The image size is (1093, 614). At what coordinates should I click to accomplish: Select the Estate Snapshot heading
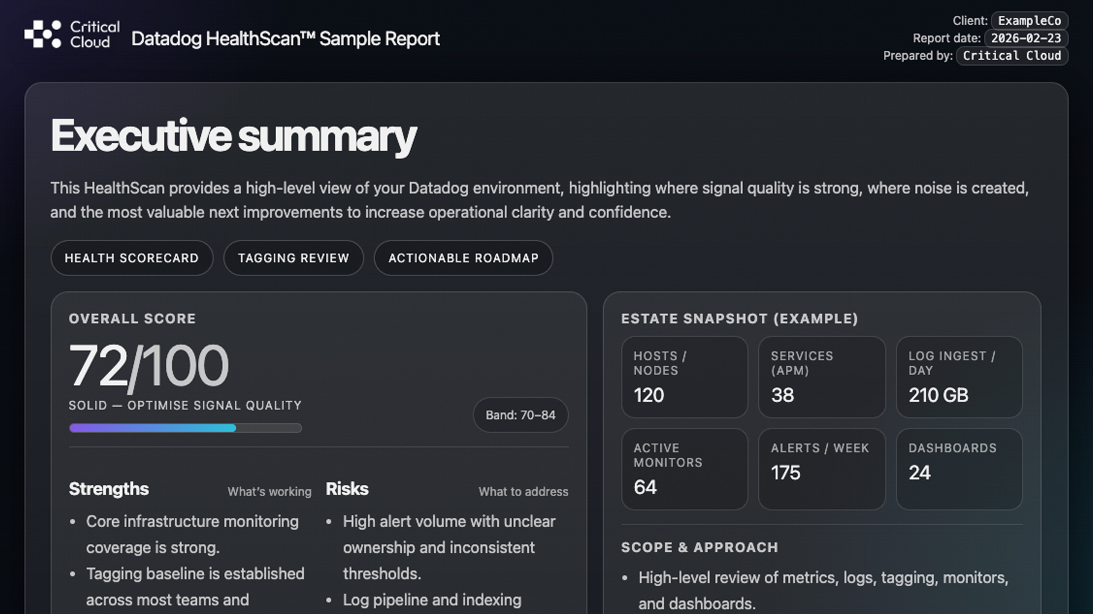(741, 319)
